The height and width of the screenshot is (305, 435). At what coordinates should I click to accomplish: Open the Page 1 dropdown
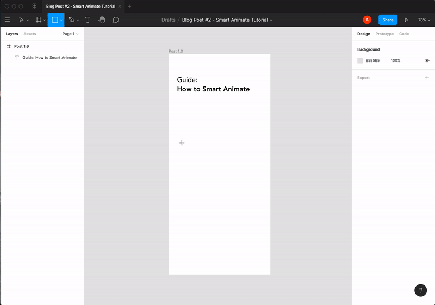[x=70, y=34]
